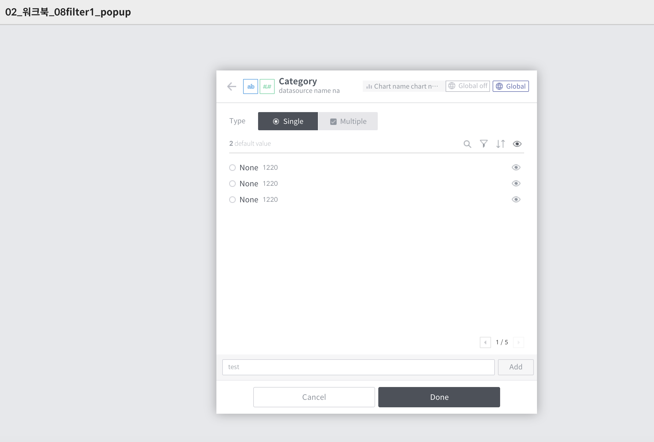Click 'datasource name na' subtitle

pos(309,90)
